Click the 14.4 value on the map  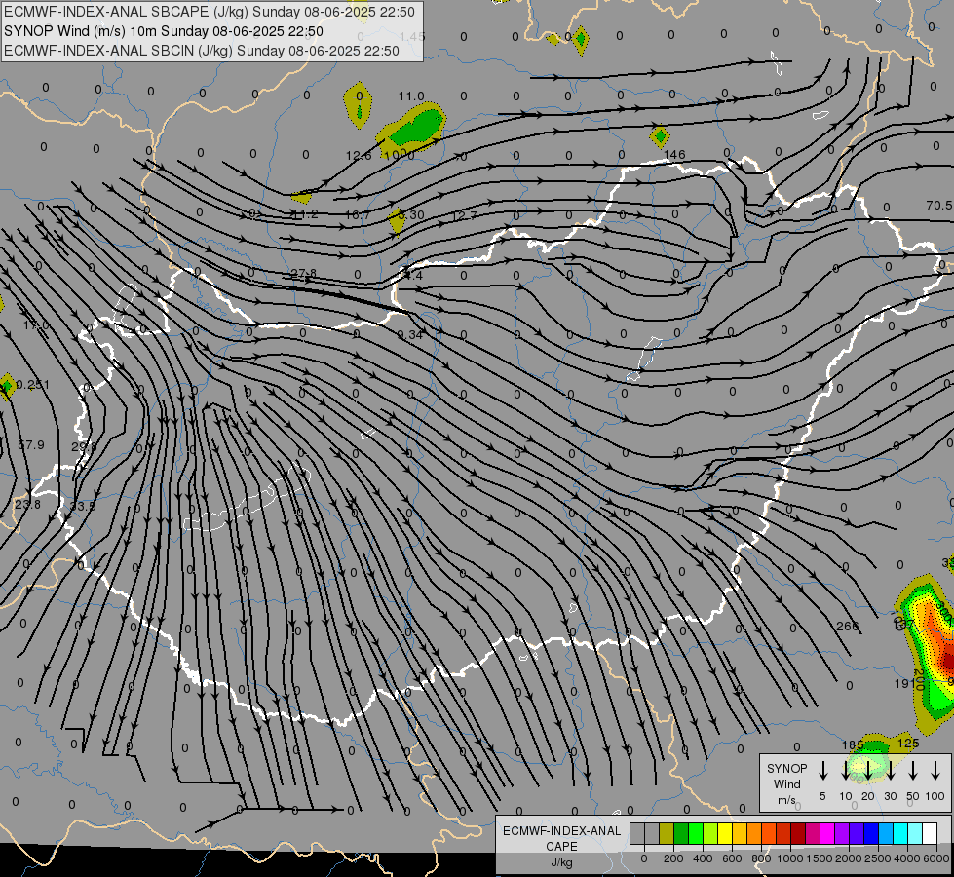[410, 275]
